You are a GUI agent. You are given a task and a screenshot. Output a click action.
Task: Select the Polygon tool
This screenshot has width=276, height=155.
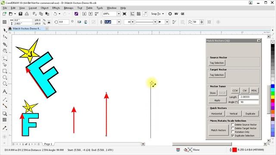(5, 84)
